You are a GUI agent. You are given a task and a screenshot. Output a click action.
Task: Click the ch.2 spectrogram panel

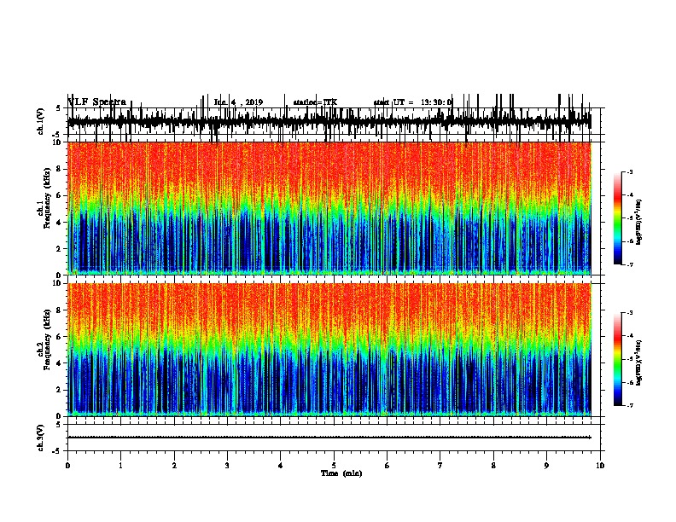pos(329,350)
